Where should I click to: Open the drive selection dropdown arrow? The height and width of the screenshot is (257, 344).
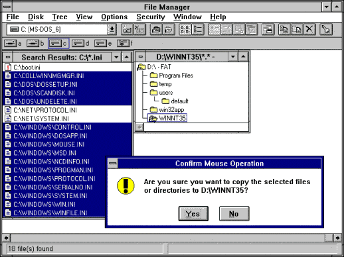112,29
